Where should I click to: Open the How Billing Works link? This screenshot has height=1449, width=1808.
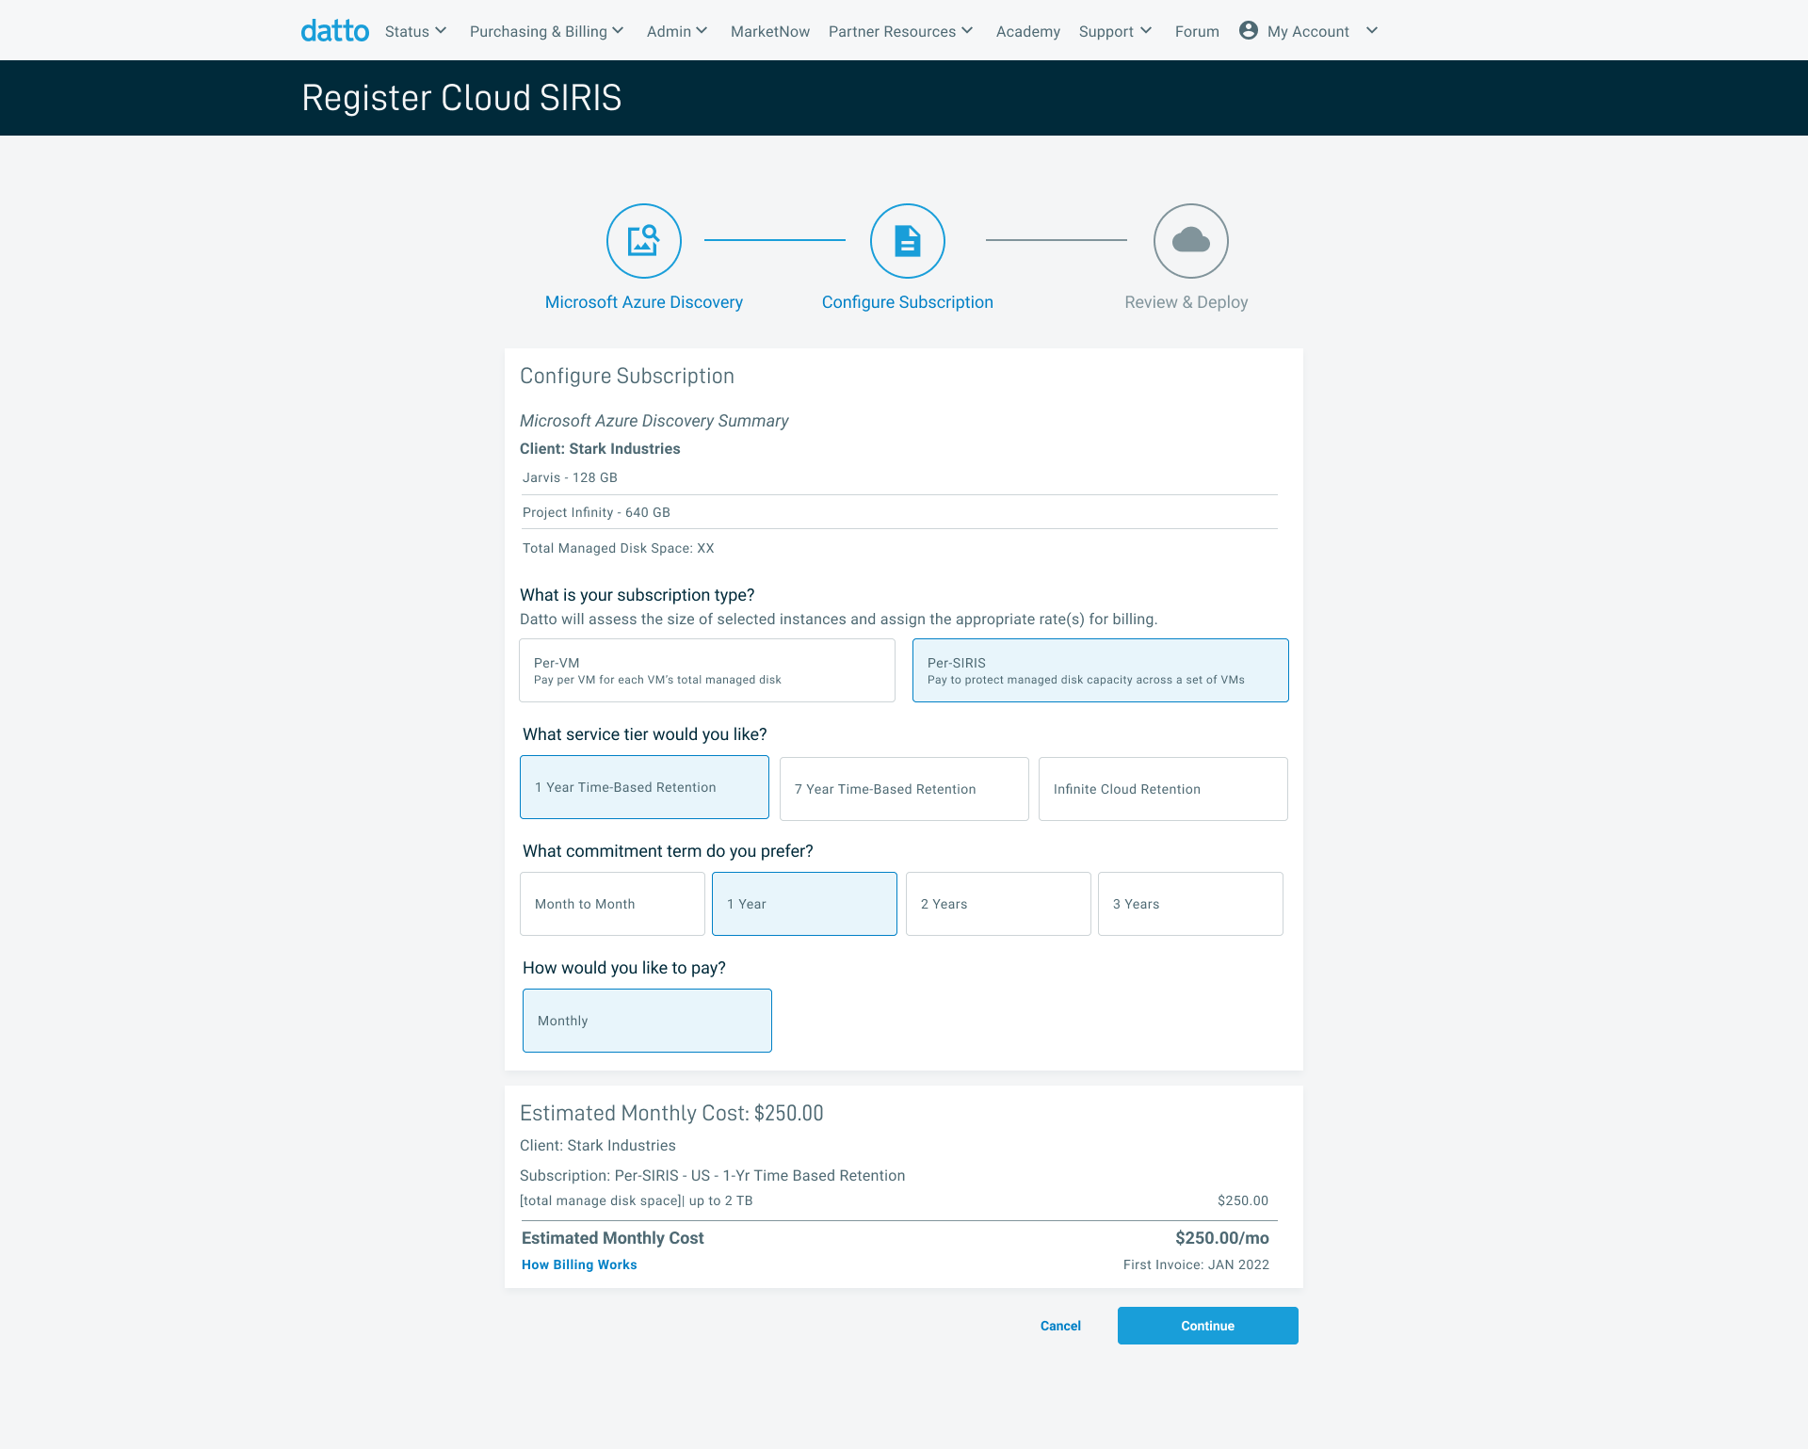(x=579, y=1264)
